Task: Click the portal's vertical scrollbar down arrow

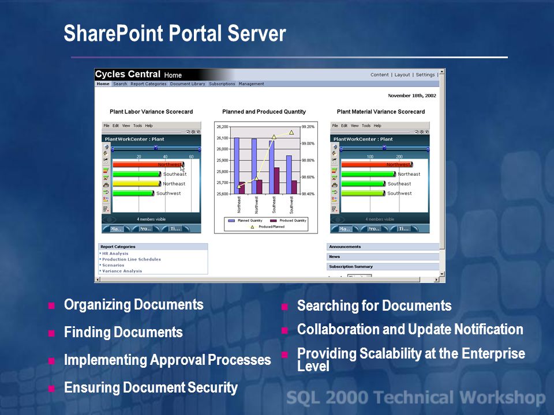Action: [442, 274]
